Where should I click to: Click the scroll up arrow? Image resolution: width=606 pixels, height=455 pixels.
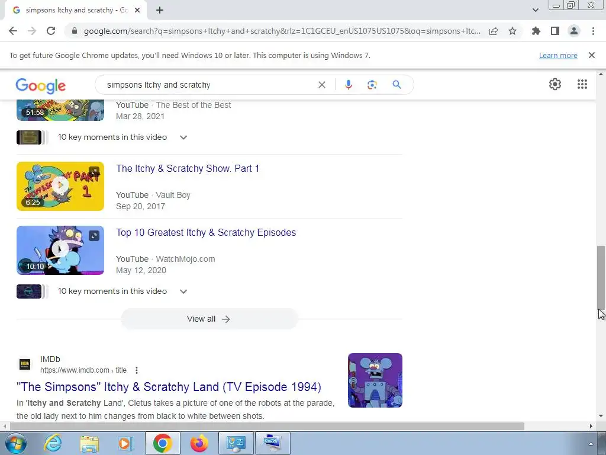(x=601, y=74)
